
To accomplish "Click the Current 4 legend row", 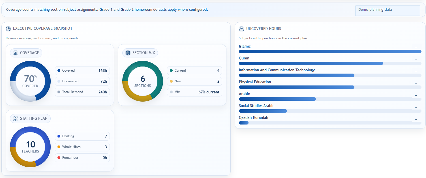I will (194, 70).
